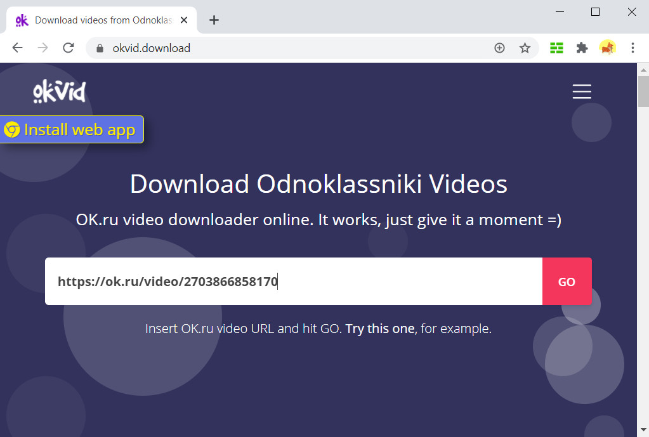This screenshot has height=437, width=649.
Task: Open the green grid extension icon
Action: point(556,48)
